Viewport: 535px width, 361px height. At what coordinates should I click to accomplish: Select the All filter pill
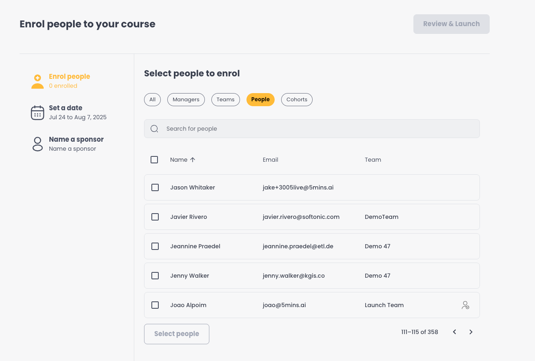tap(153, 100)
